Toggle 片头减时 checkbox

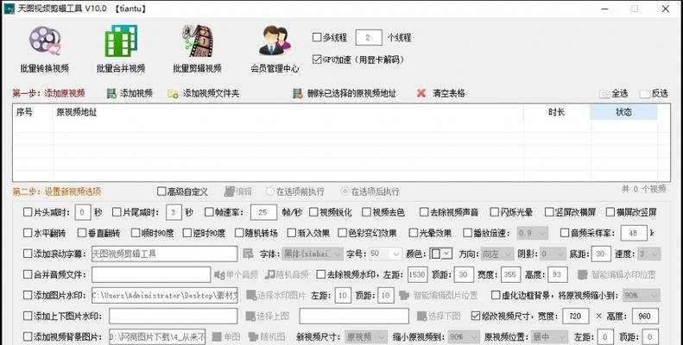point(28,212)
